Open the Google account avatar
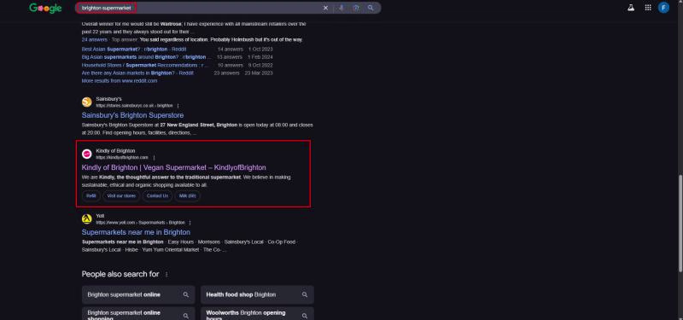683x320 pixels. click(663, 8)
